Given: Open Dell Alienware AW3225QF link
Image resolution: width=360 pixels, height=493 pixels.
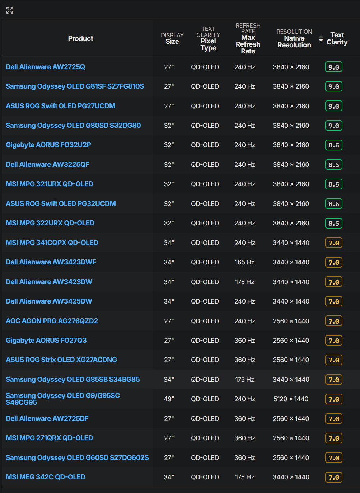Looking at the screenshot, I should [x=47, y=164].
